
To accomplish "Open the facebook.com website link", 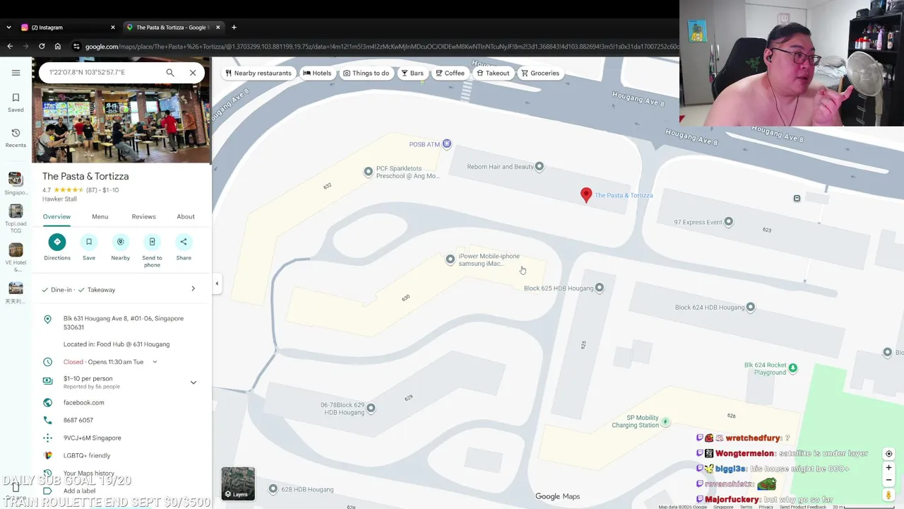I will point(84,402).
